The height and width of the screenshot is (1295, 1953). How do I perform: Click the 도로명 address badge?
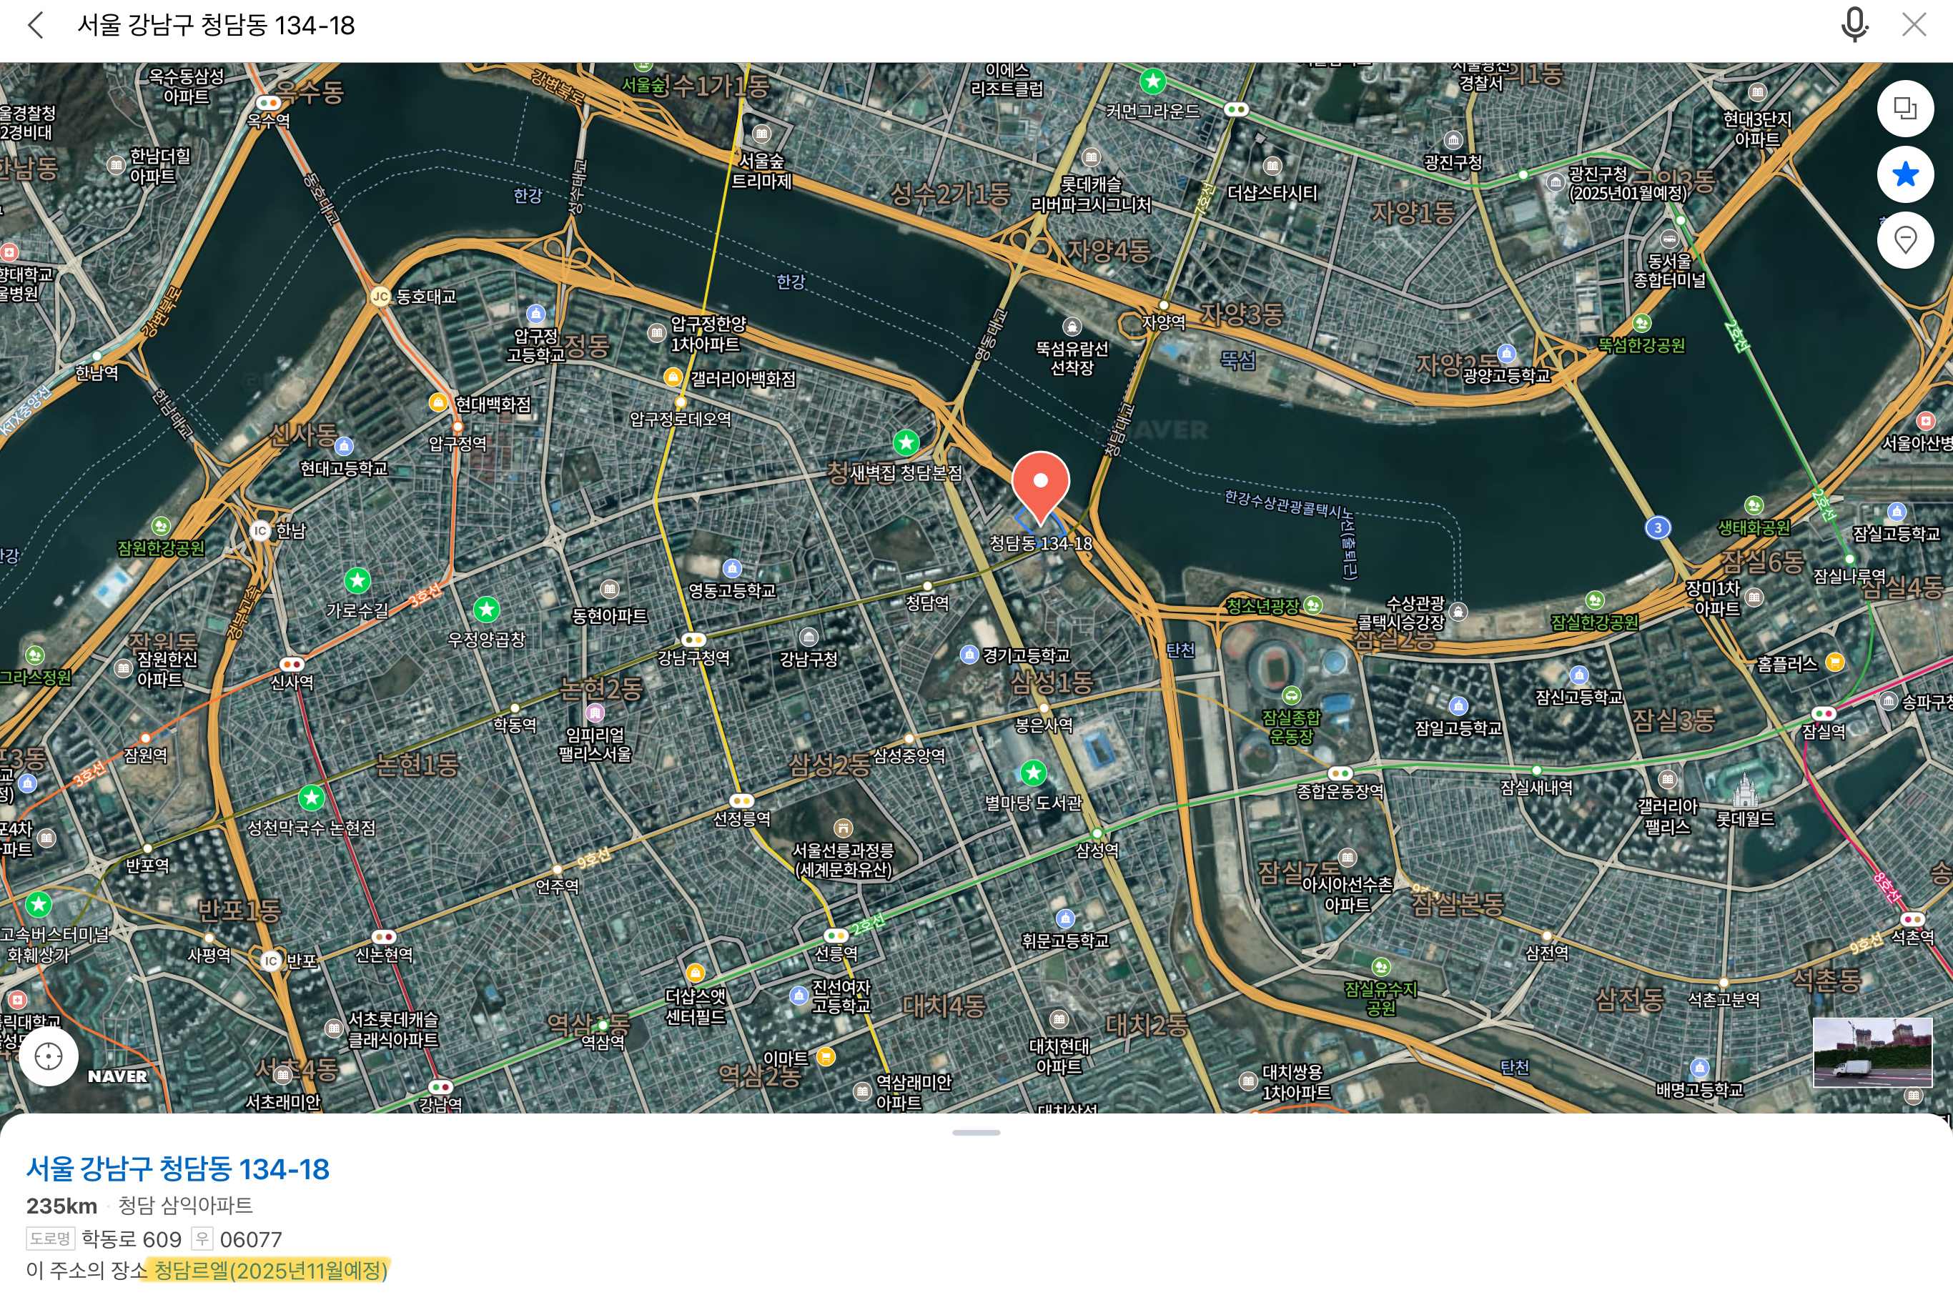50,1239
